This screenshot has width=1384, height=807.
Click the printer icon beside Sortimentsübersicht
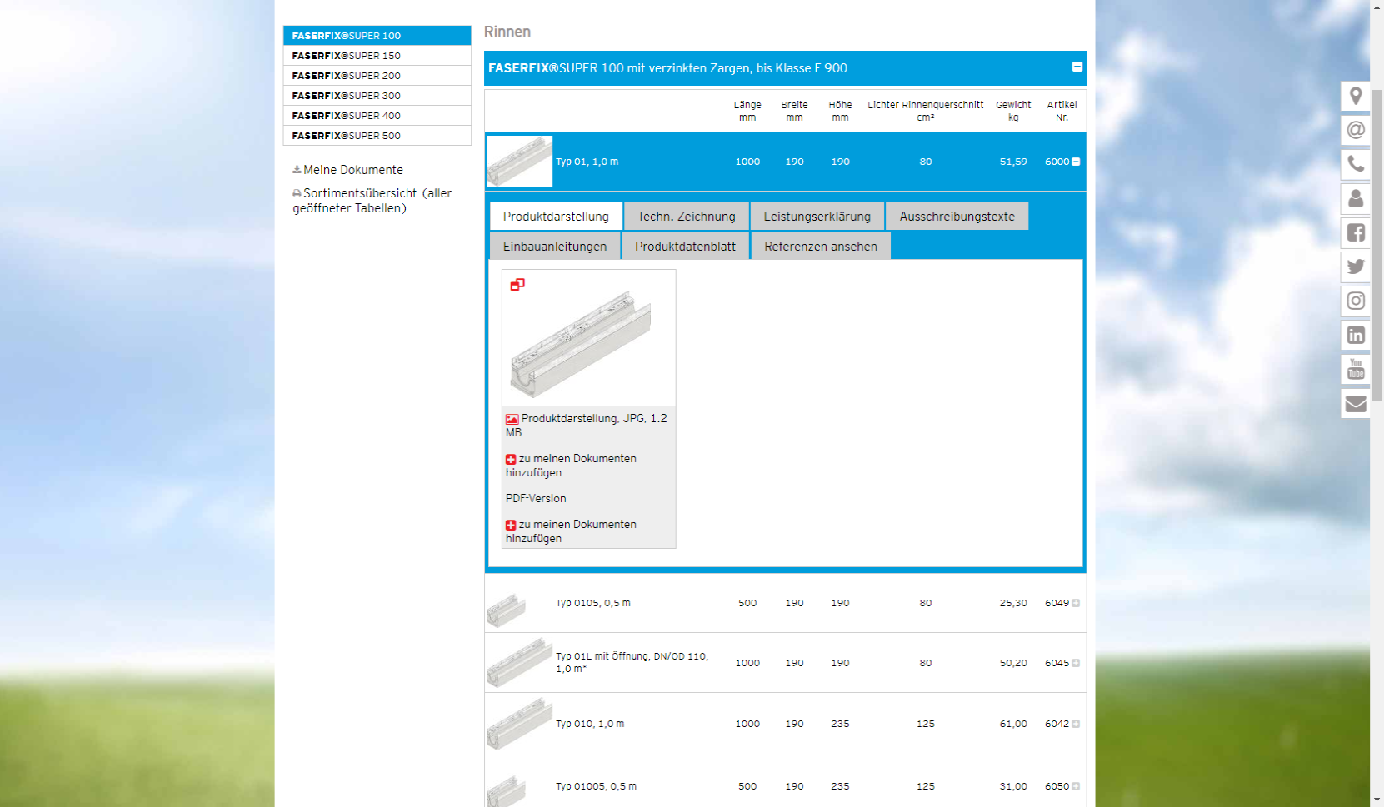[297, 193]
